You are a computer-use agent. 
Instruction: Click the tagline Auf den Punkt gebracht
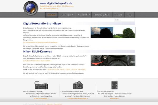pos(49,8)
